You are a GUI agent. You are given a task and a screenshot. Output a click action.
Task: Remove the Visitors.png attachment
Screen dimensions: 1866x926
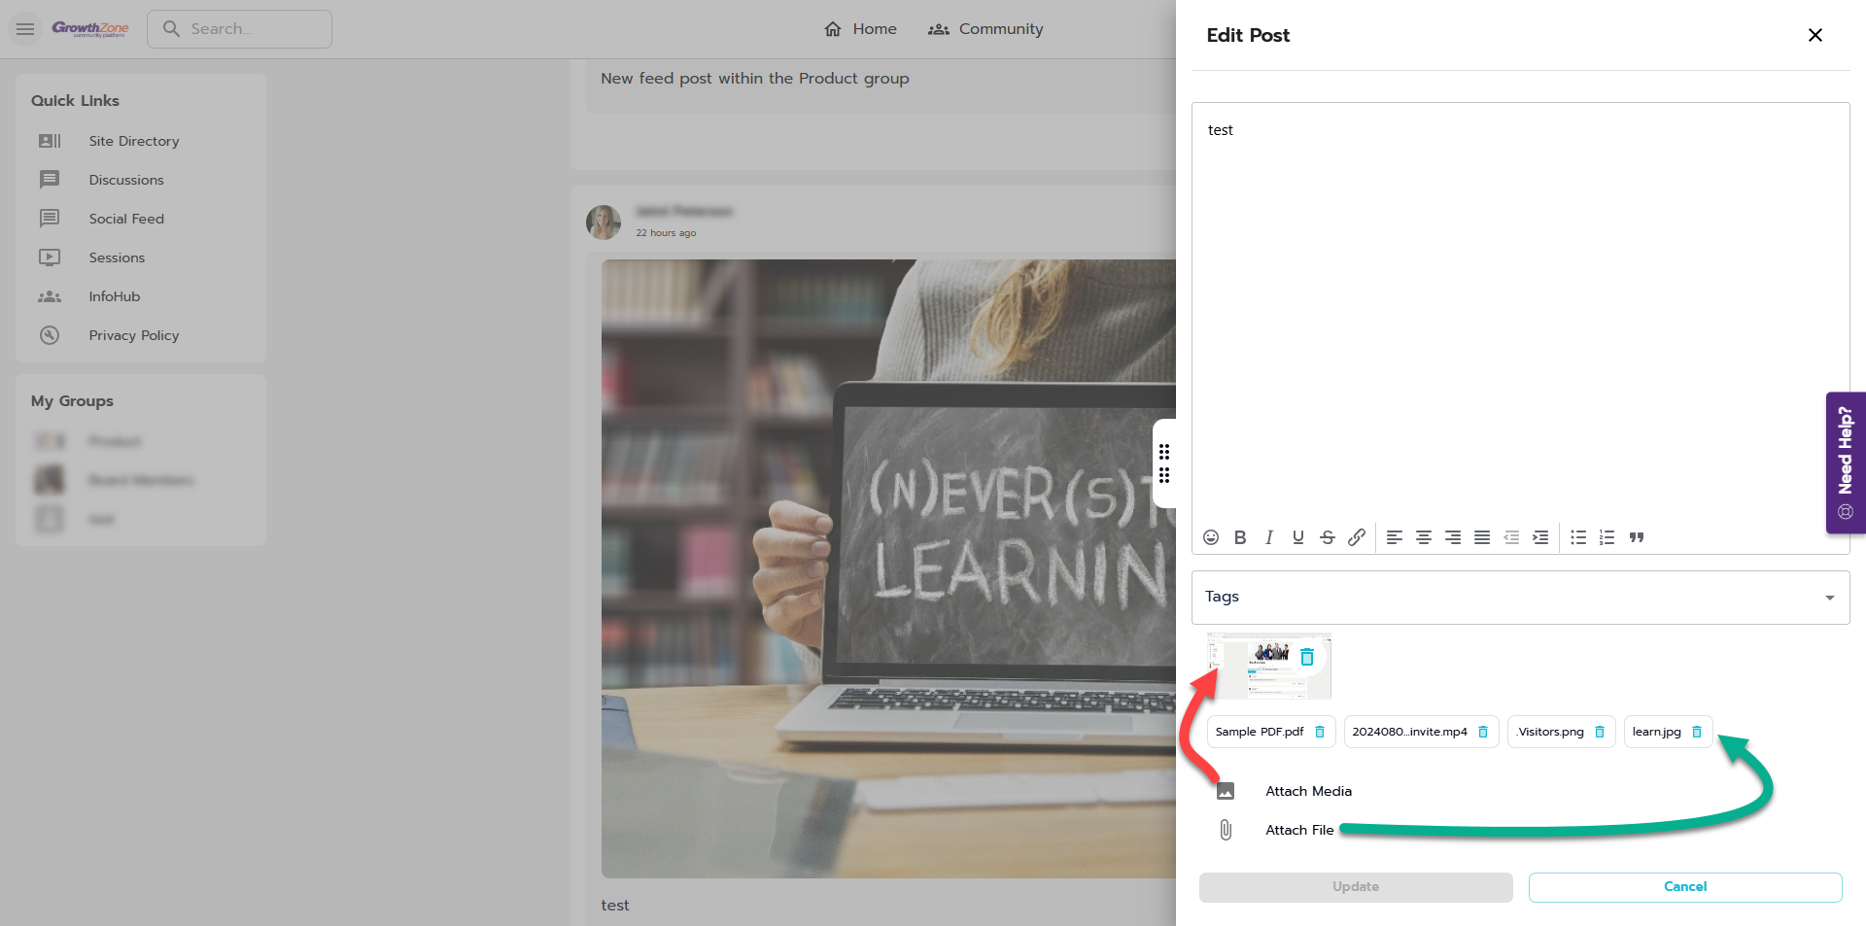1600,732
